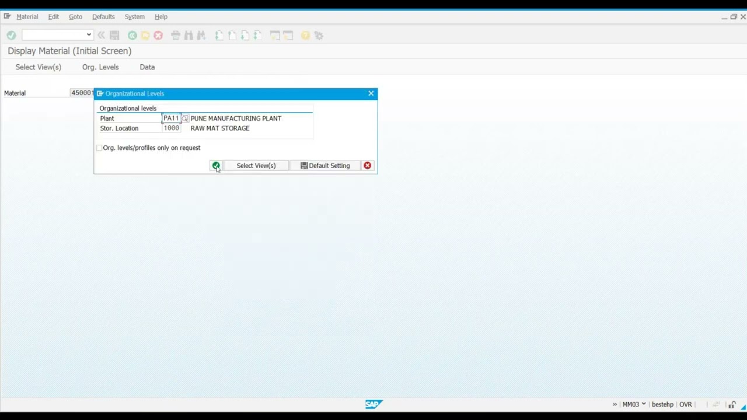The height and width of the screenshot is (420, 747).
Task: Click Org. Levels in application toolbar
Action: tap(100, 67)
